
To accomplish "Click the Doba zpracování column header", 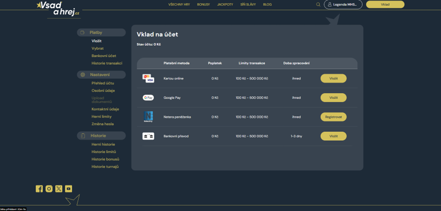I will [x=296, y=63].
